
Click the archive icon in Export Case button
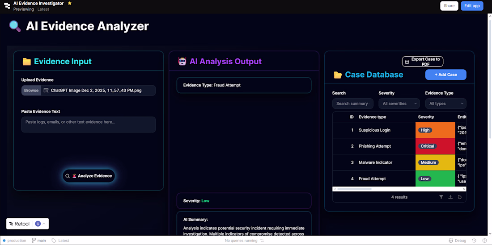click(407, 62)
